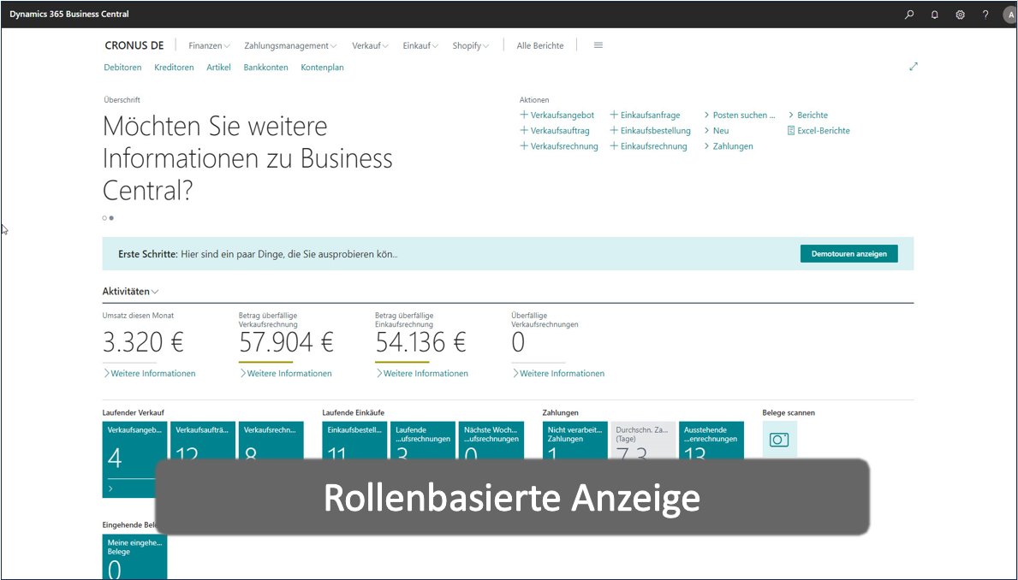Open the Nicht verarbeitete Zahlungen tile
Image resolution: width=1018 pixels, height=580 pixels.
[574, 440]
